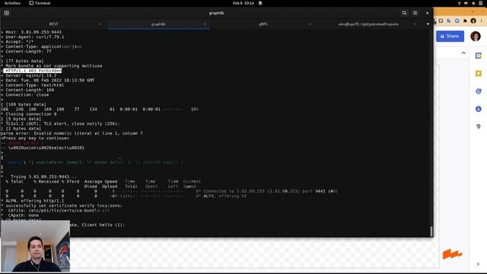This screenshot has height=274, width=487.
Task: Click the 'Mark bundle as not supporting multiuse' line
Action: click(51, 66)
